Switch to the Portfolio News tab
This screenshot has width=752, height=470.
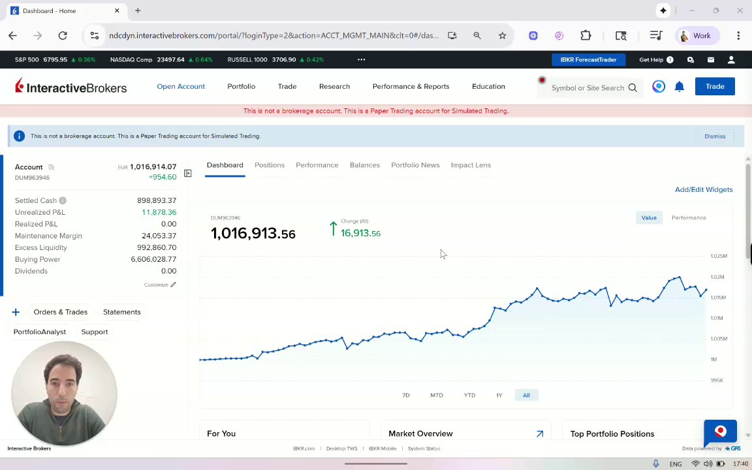[415, 165]
